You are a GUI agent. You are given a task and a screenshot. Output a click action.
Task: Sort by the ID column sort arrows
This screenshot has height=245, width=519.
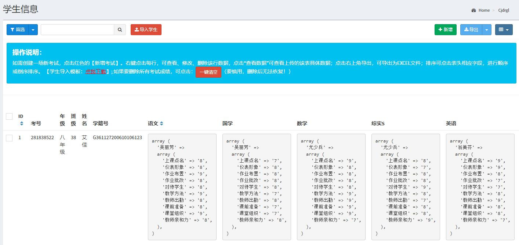point(21,123)
